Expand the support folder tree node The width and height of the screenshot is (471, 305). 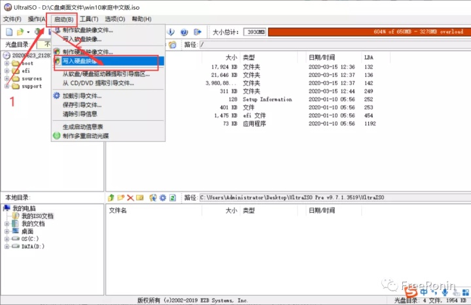click(x=7, y=86)
